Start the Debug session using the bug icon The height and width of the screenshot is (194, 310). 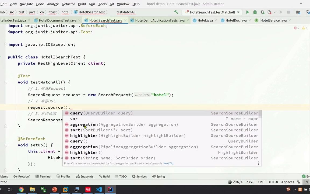pyautogui.click(x=255, y=12)
